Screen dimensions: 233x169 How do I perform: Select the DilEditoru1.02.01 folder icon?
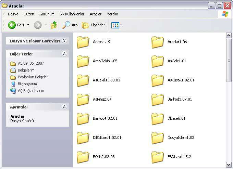coord(83,138)
